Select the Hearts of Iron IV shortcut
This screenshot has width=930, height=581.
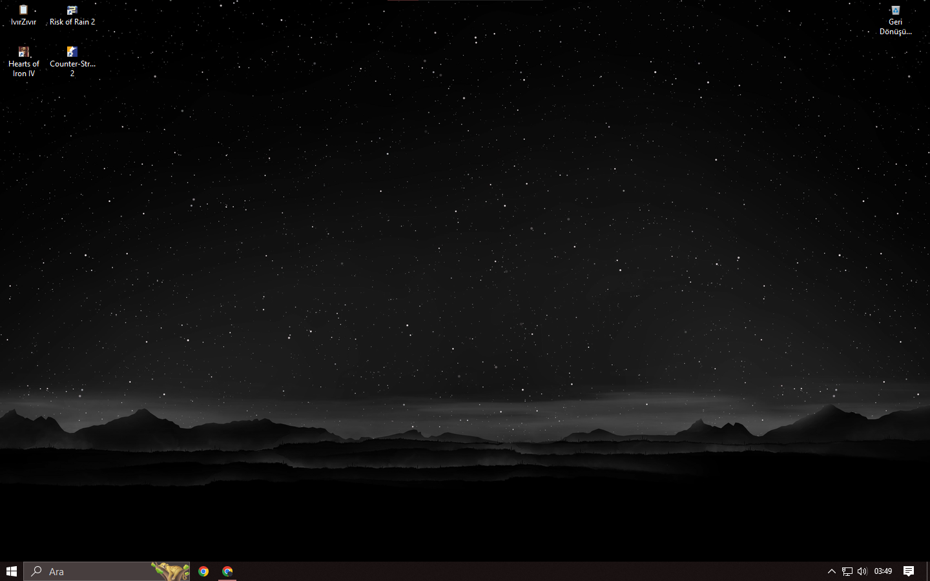click(x=24, y=62)
